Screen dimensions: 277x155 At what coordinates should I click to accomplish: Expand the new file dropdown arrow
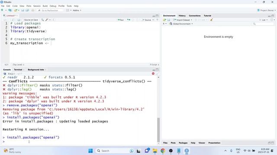(6, 10)
